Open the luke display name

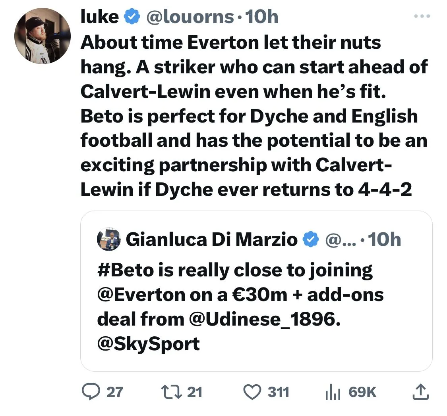tap(100, 17)
